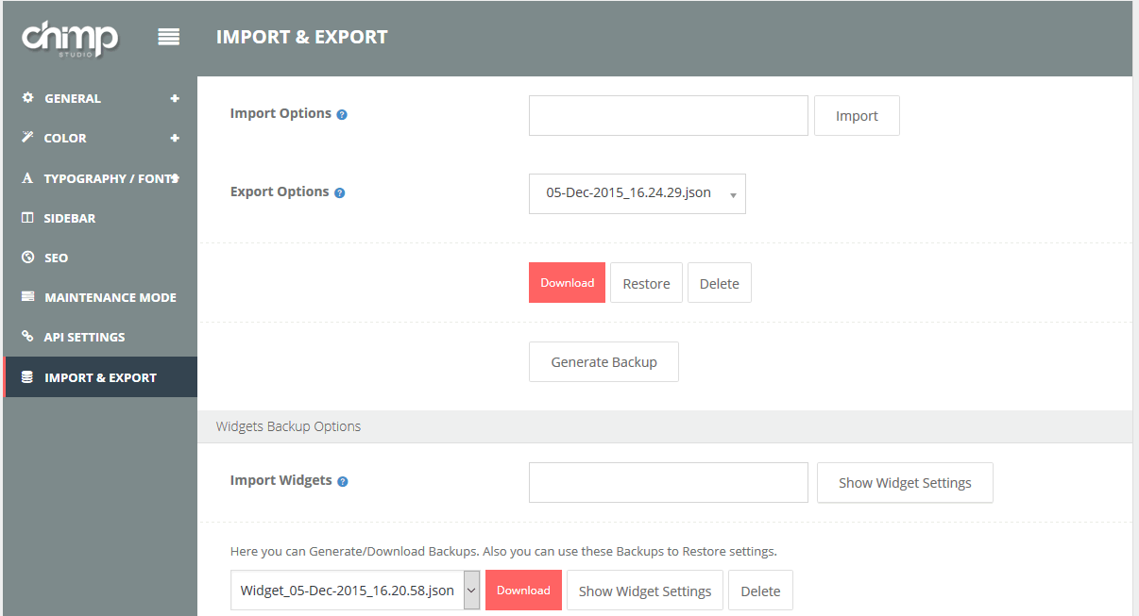Click the Sidebar layout icon in menu
This screenshot has width=1139, height=616.
[27, 218]
